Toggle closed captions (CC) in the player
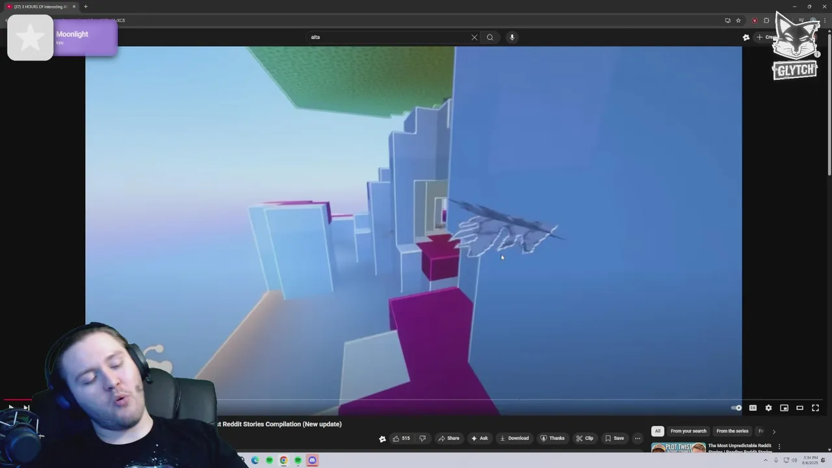This screenshot has width=832, height=468. [753, 408]
